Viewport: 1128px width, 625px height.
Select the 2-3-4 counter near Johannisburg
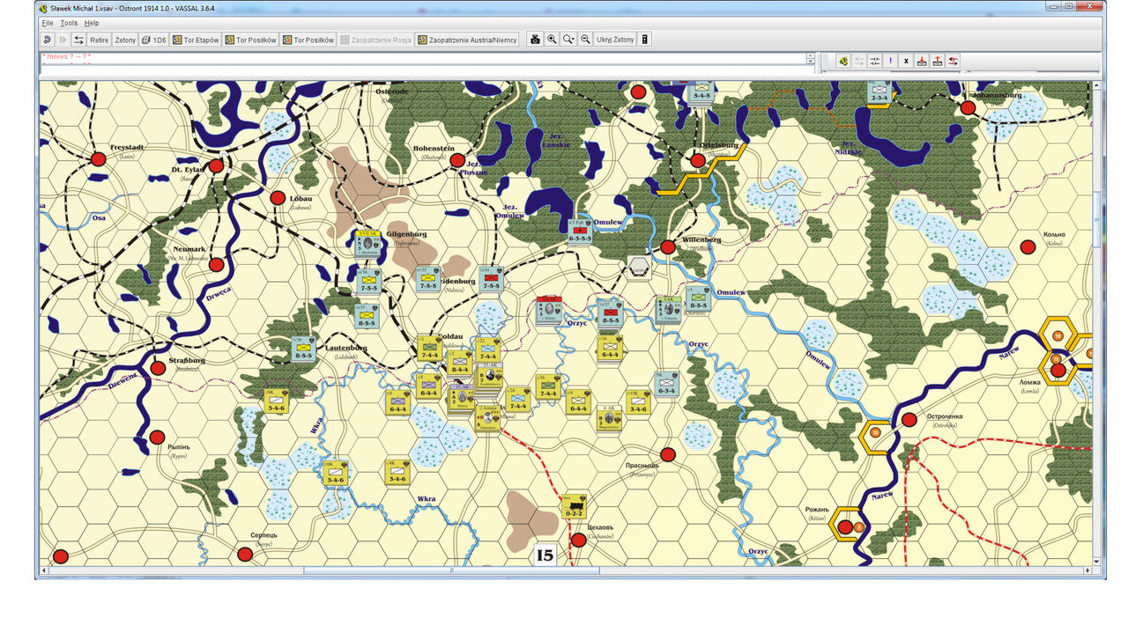point(879,92)
